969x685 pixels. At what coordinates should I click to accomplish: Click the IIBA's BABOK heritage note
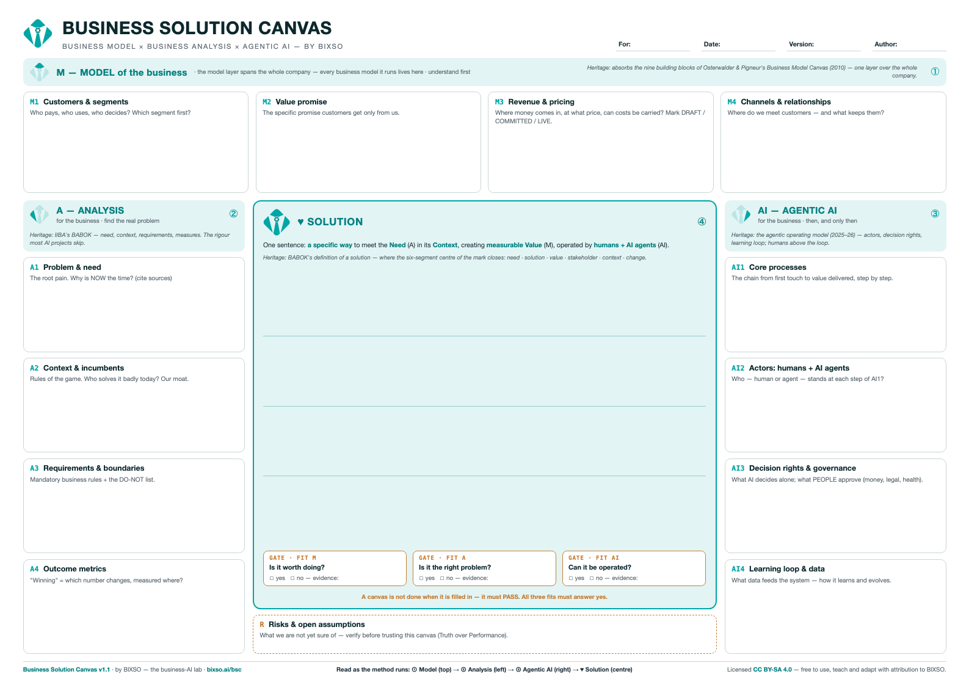tap(130, 239)
